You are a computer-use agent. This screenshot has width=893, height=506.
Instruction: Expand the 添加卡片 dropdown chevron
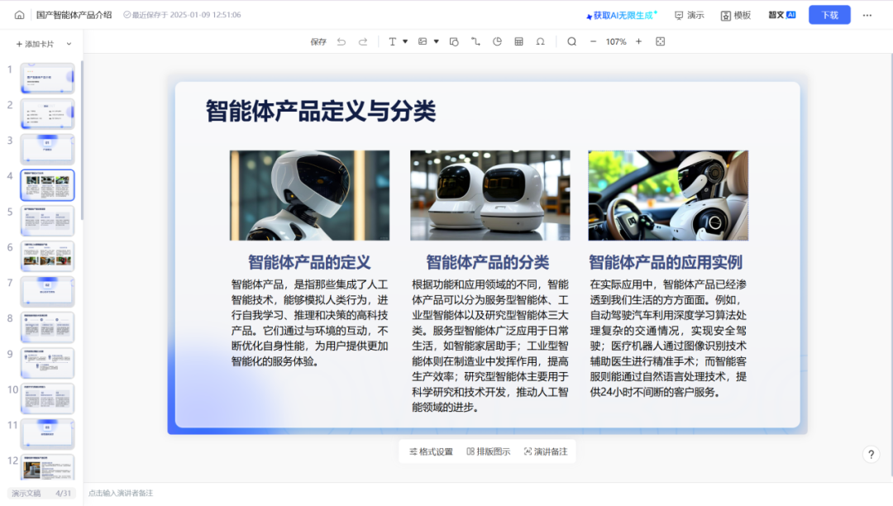point(69,44)
